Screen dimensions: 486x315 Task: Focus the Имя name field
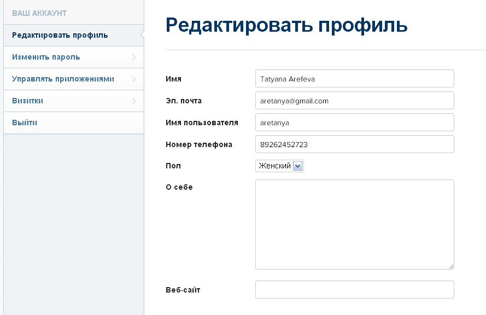pos(355,79)
